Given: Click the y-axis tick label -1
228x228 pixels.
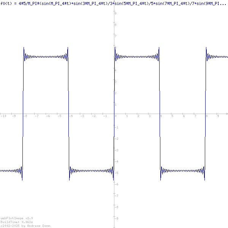Looking at the screenshot, I should pos(117,127).
